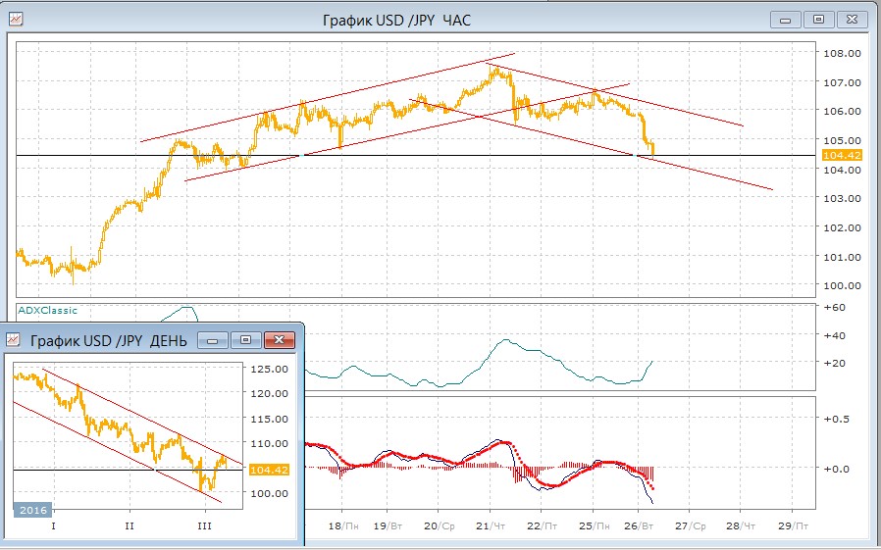Image resolution: width=881 pixels, height=550 pixels.
Task: Click the quarter I label in the daily chart
Action: [53, 525]
